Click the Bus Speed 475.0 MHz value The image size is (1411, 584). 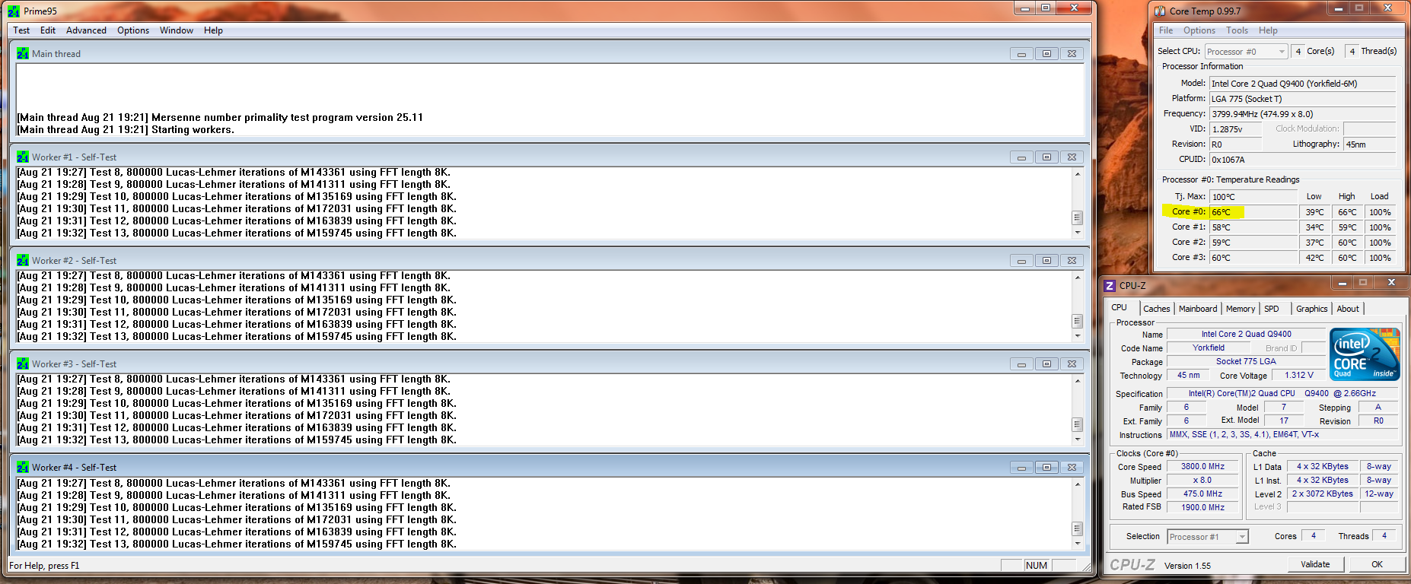(x=1202, y=494)
